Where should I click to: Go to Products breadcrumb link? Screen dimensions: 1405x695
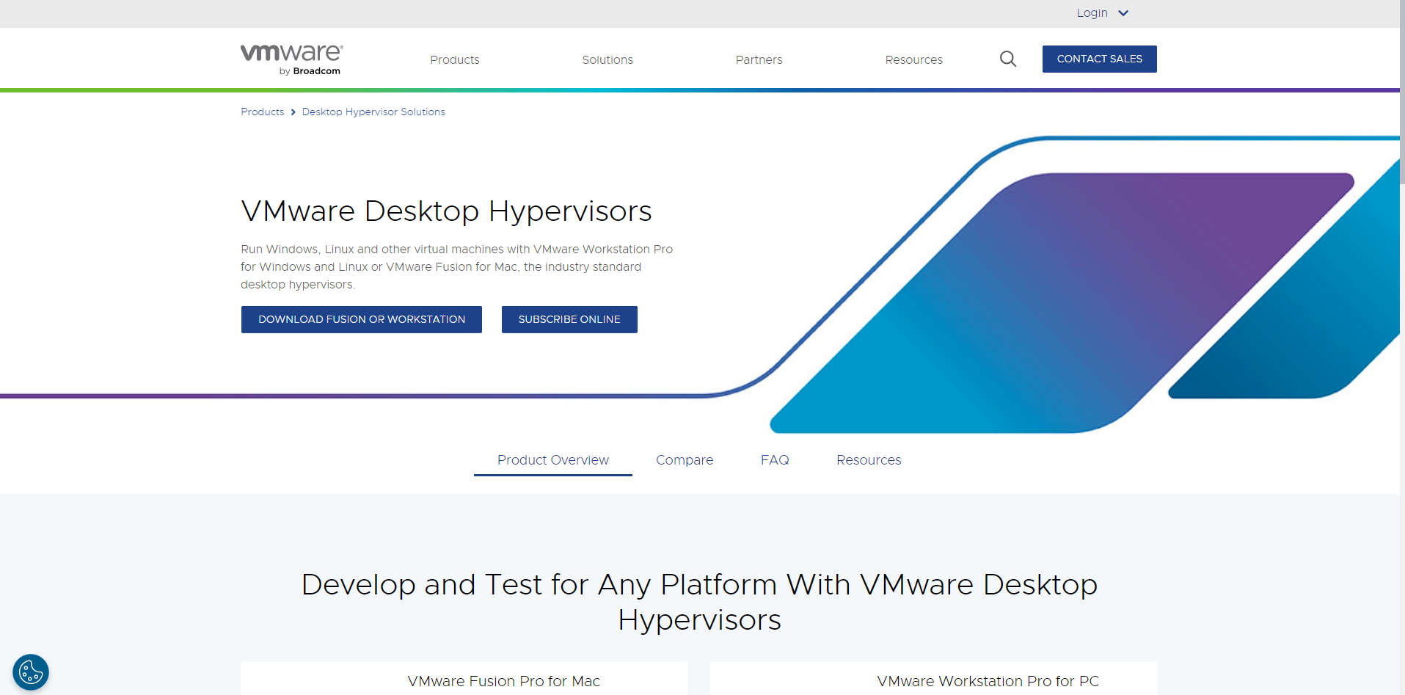pos(262,112)
